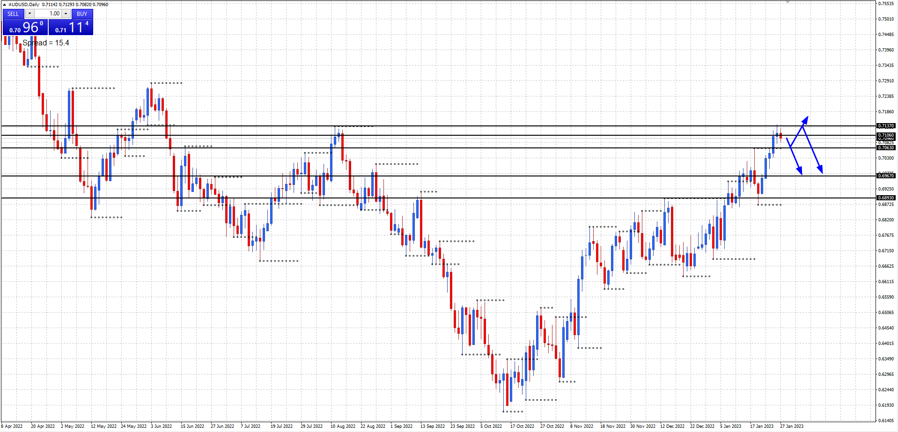The width and height of the screenshot is (898, 432).
Task: Select the left downward blue arrow head
Action: pyautogui.click(x=800, y=171)
